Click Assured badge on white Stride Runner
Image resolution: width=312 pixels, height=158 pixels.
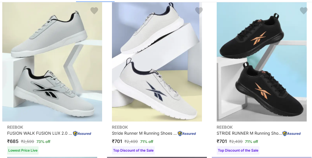[187, 134]
